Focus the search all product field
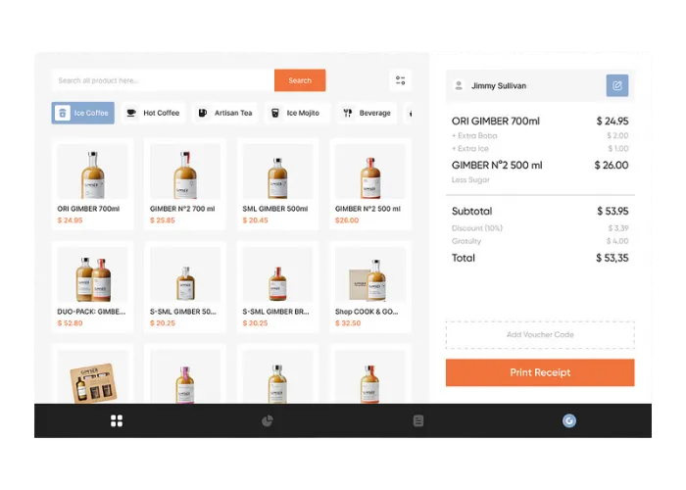Screen dimensions: 686x490 pyautogui.click(x=163, y=80)
